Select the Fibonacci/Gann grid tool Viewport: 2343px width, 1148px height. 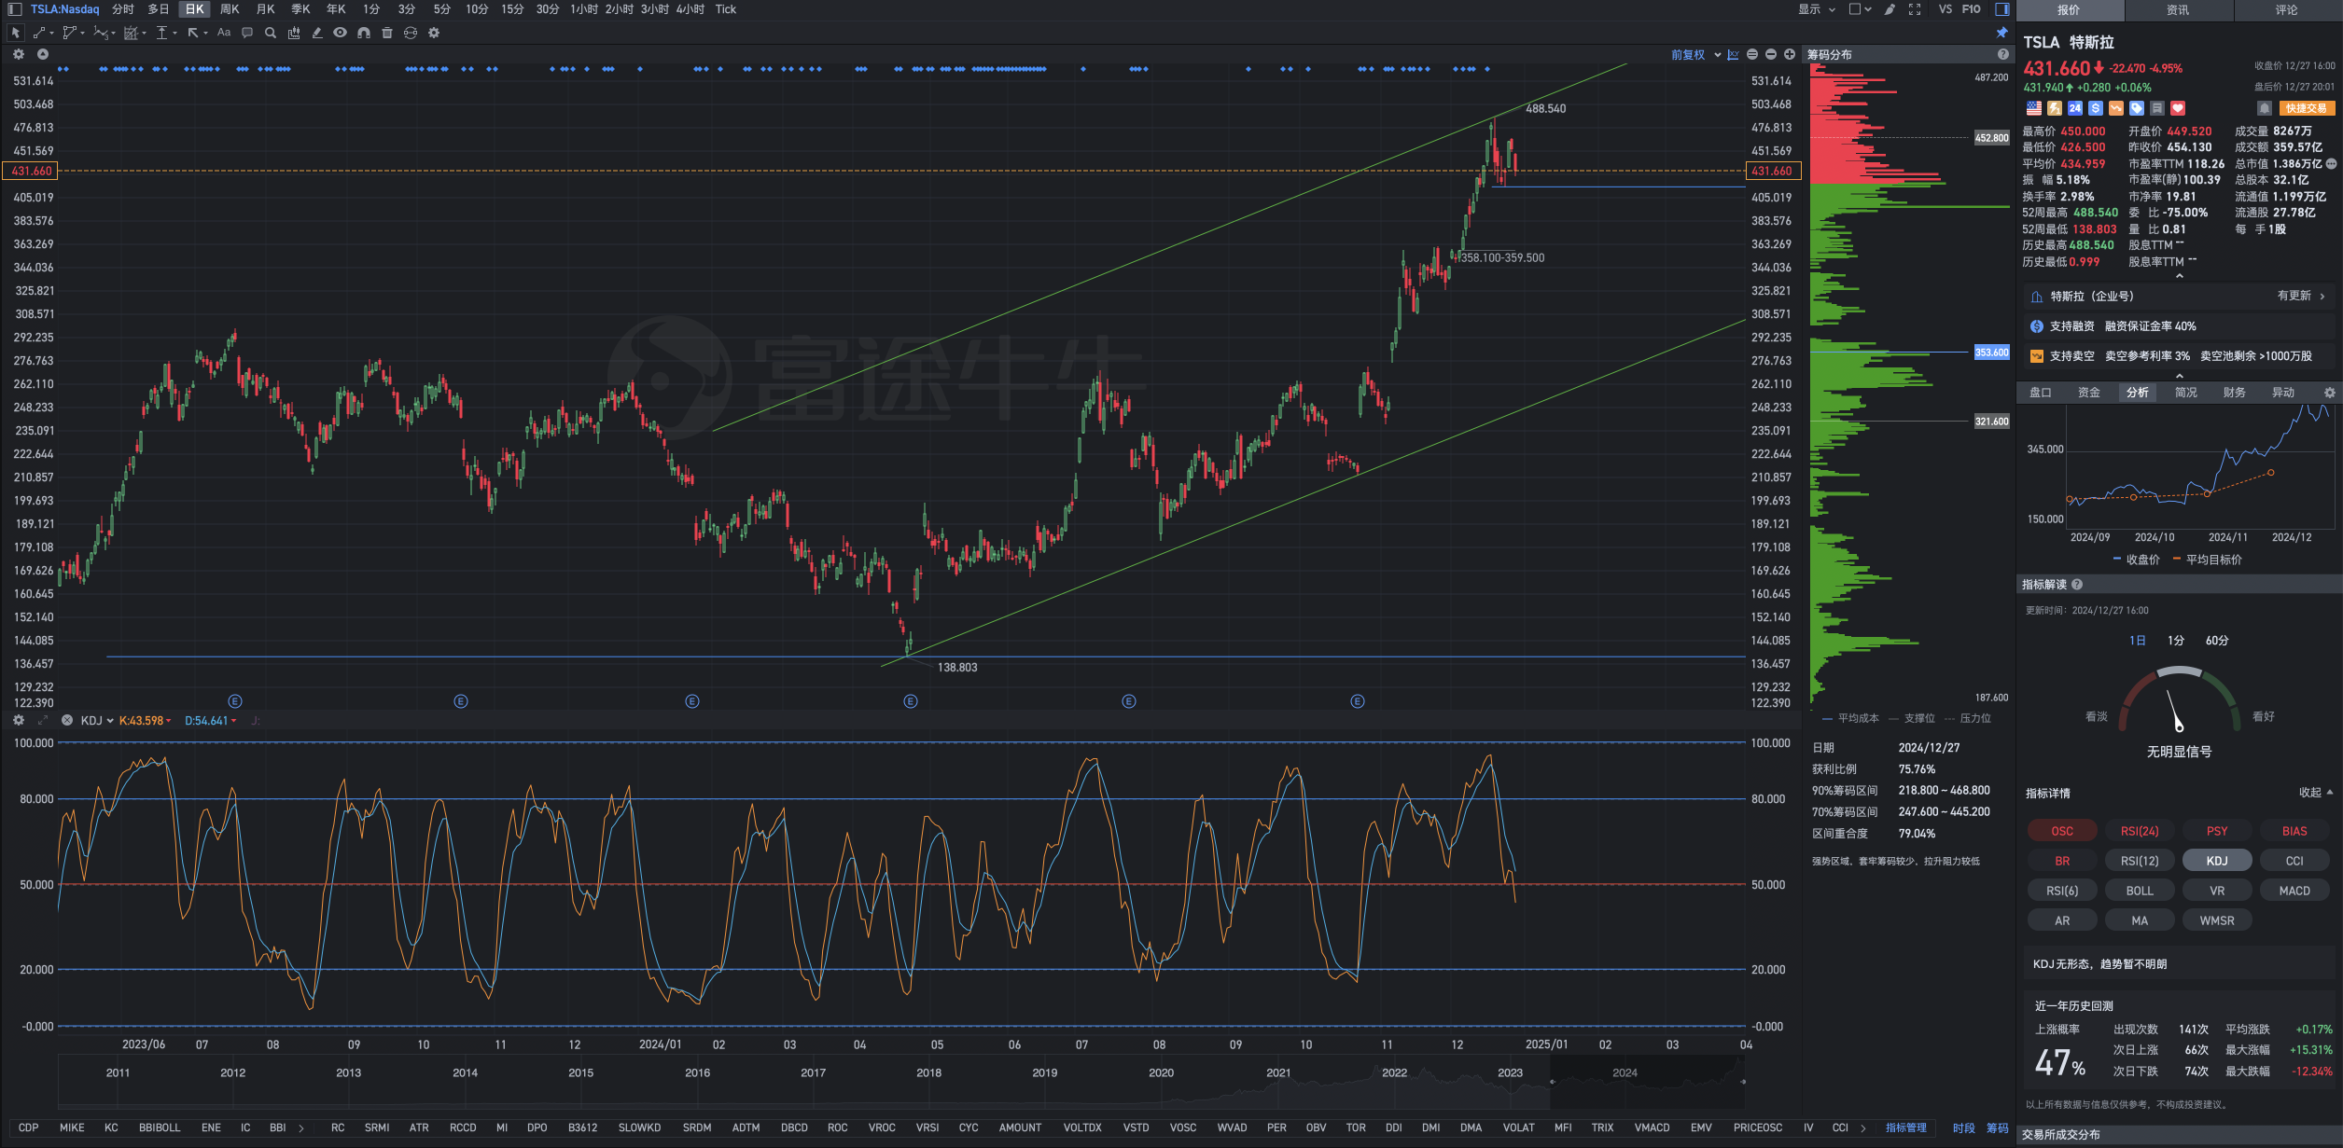[131, 33]
